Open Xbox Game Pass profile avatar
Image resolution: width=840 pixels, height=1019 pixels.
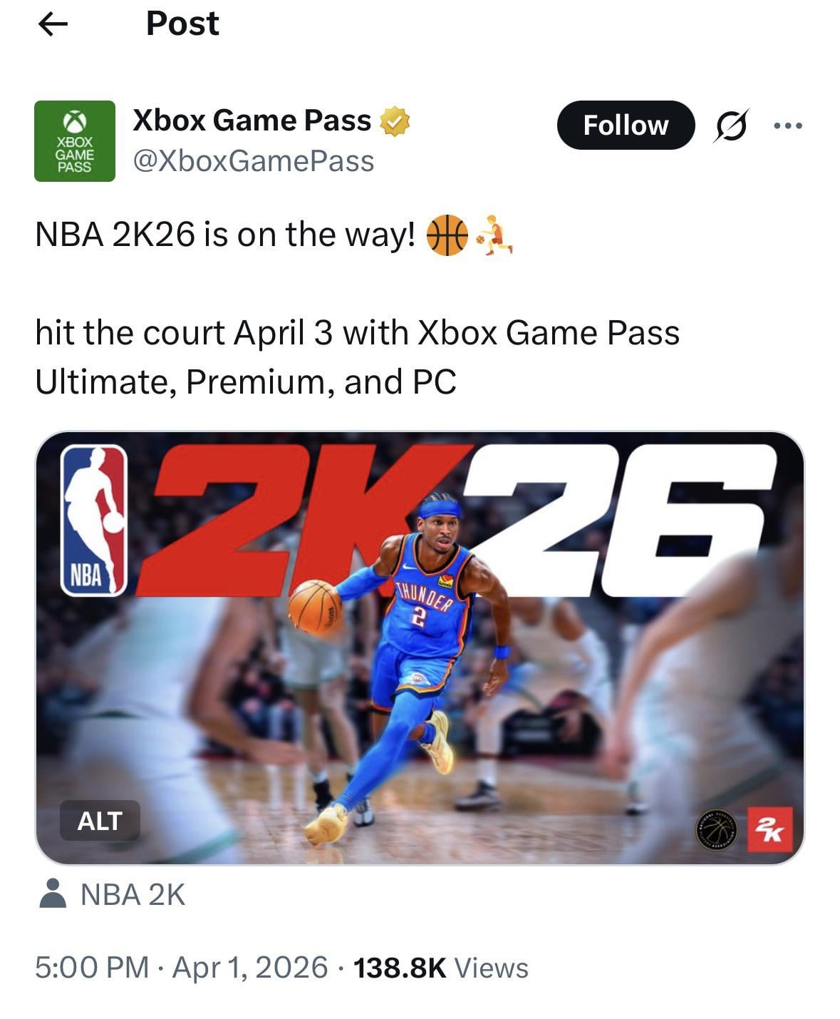click(x=75, y=141)
